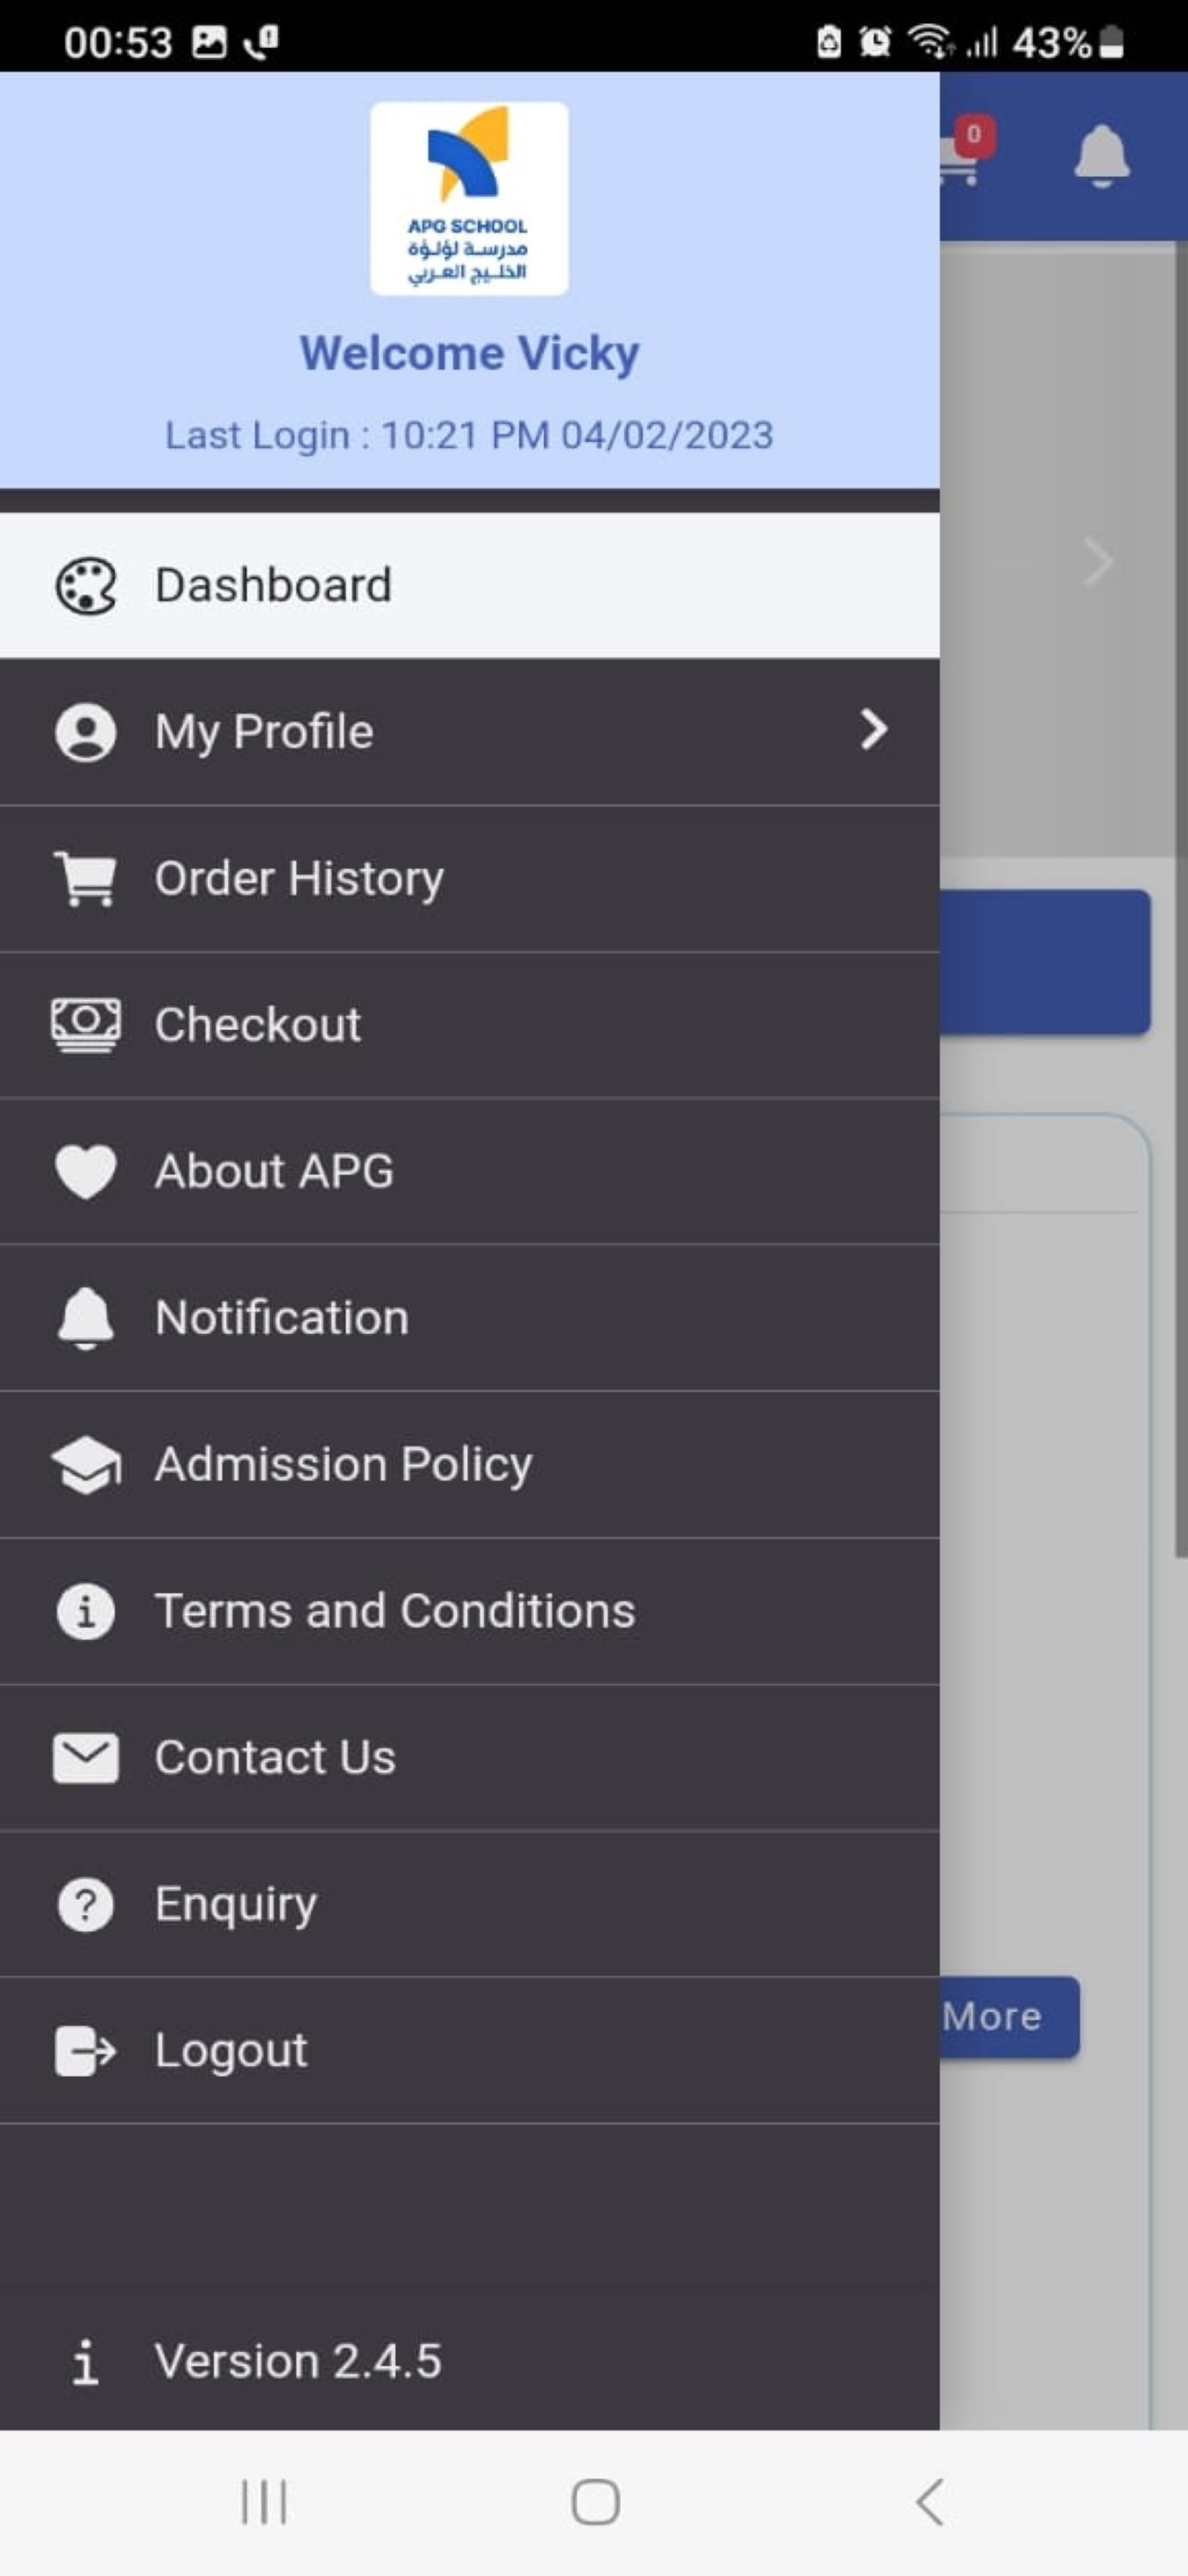Image resolution: width=1188 pixels, height=2576 pixels.
Task: Click the My Profile avatar icon
Action: tap(86, 732)
